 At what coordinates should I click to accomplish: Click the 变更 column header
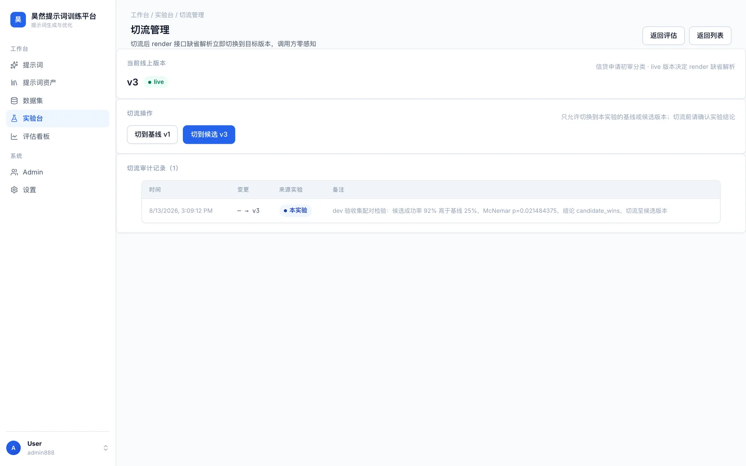[x=243, y=190]
